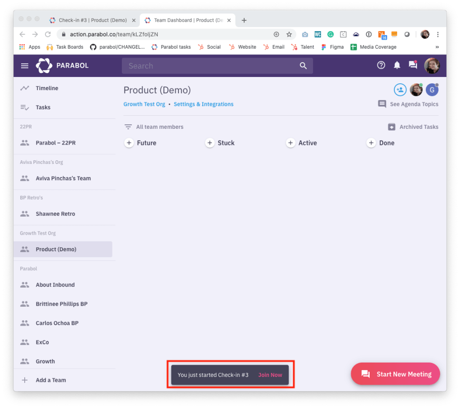The width and height of the screenshot is (460, 408).
Task: Select Aviva Pinchas's Team
Action: pyautogui.click(x=63, y=178)
